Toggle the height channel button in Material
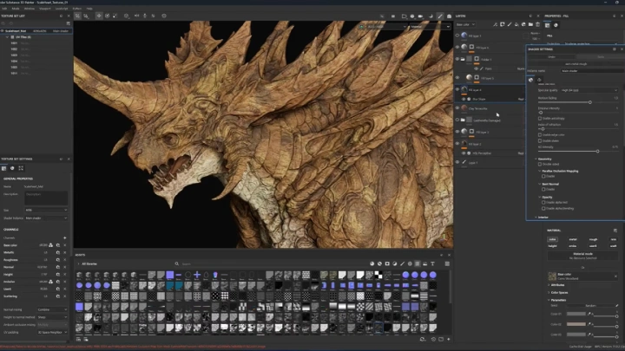 coord(552,246)
